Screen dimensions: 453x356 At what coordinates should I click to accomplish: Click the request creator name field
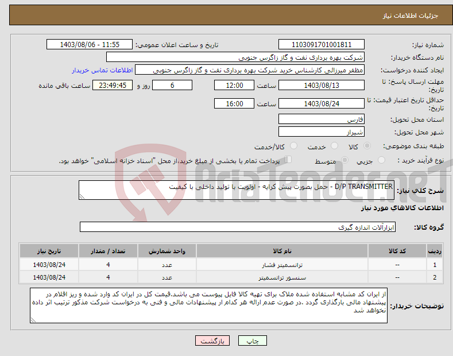click(250, 70)
